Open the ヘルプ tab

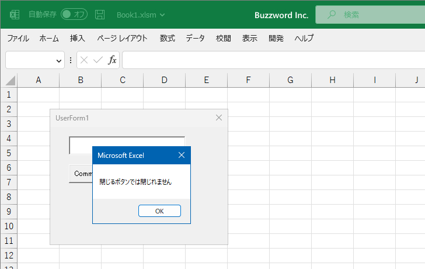click(x=304, y=38)
